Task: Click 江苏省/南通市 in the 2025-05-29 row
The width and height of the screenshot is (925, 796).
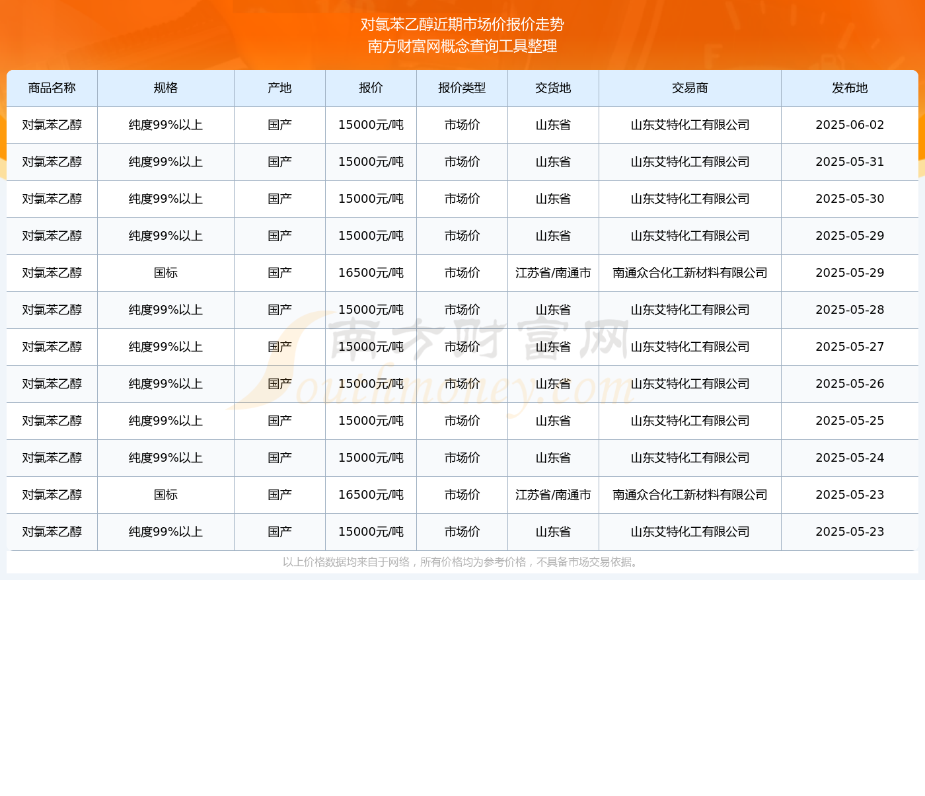Action: click(x=554, y=273)
